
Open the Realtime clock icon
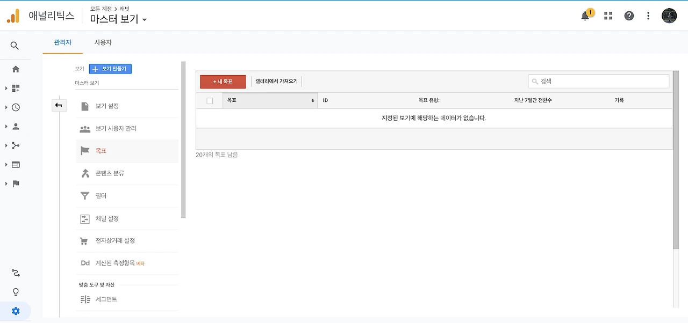(x=16, y=107)
